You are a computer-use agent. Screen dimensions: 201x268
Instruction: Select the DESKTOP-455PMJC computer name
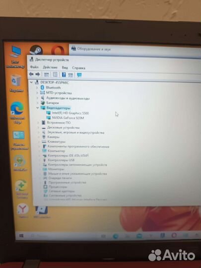point(55,82)
